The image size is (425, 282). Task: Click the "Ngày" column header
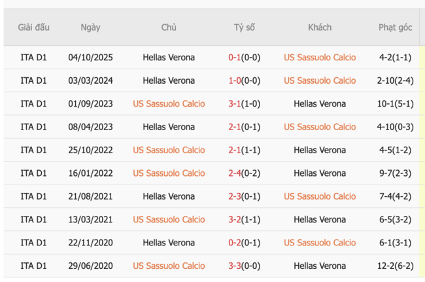90,27
